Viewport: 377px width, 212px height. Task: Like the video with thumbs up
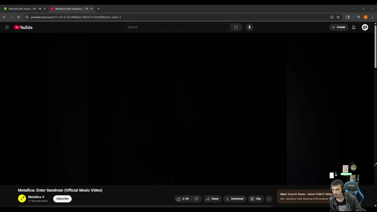tap(183, 199)
